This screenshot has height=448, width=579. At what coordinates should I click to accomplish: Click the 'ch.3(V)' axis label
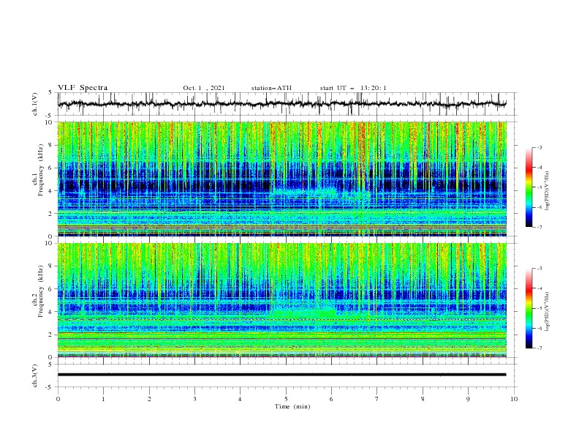click(35, 376)
